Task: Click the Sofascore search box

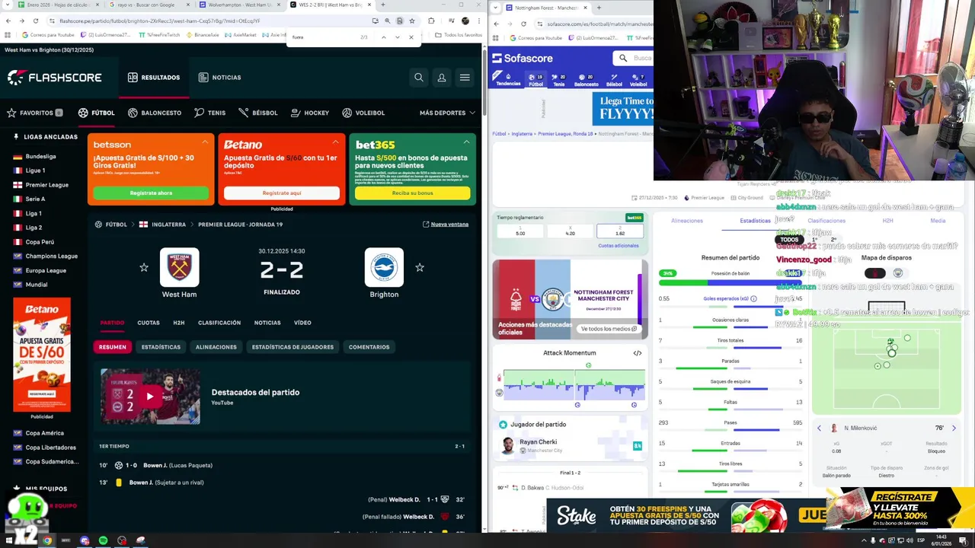Action: point(634,58)
